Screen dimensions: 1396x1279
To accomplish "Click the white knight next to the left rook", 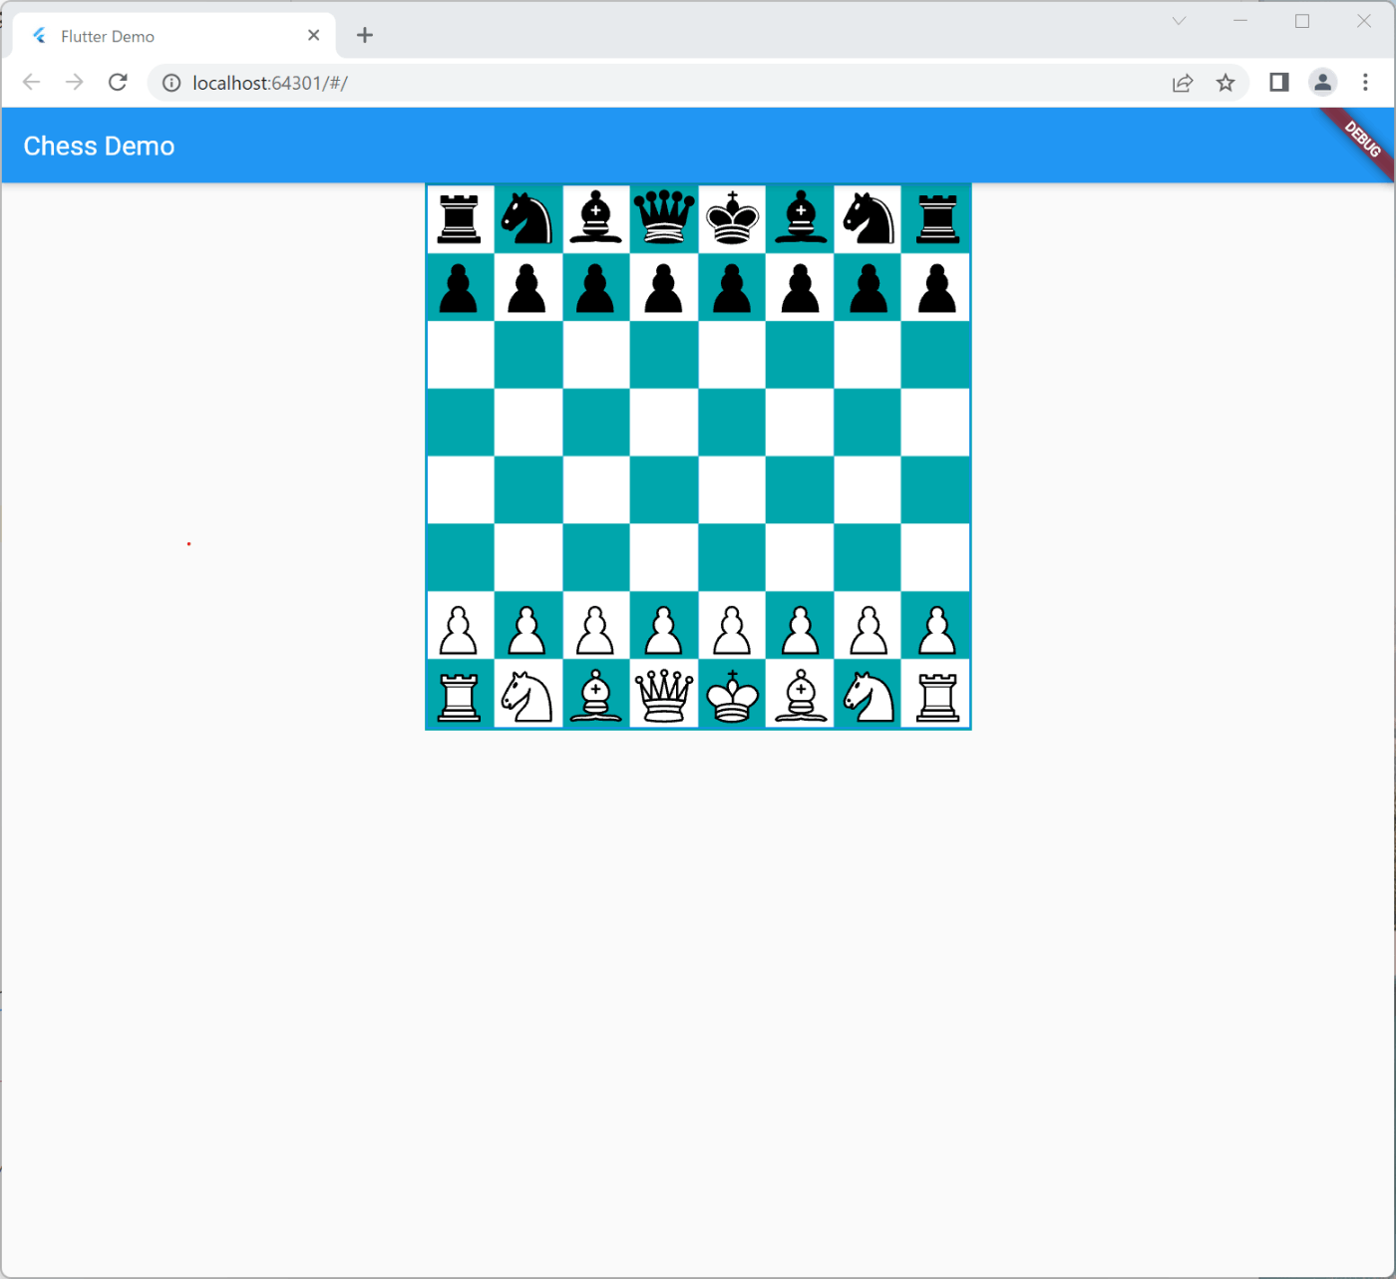I will [527, 695].
